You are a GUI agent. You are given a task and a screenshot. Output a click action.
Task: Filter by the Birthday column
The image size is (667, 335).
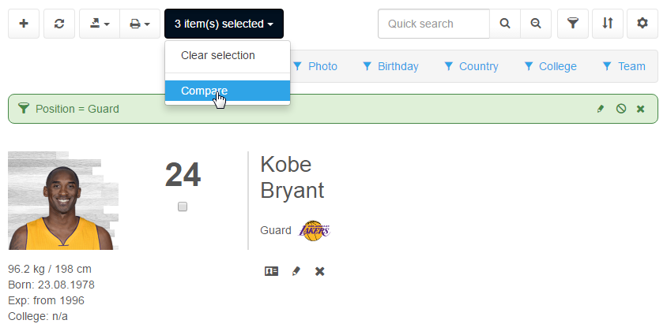click(x=390, y=66)
